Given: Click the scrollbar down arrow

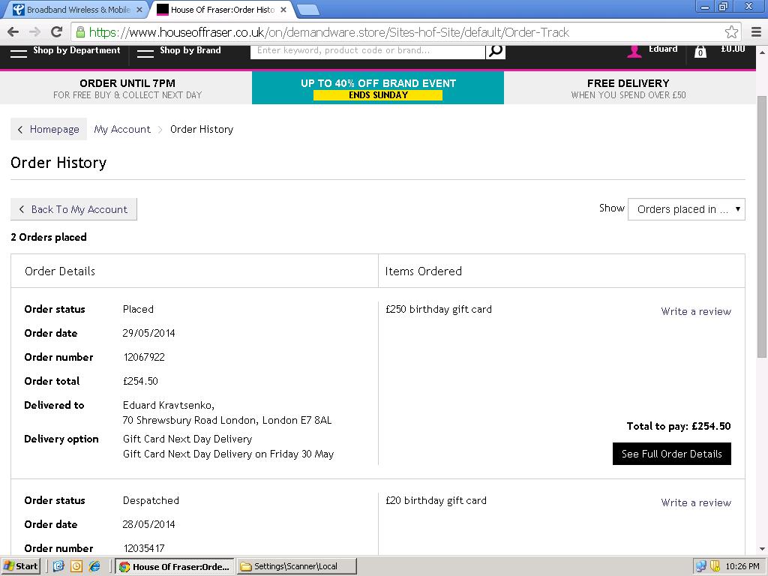Looking at the screenshot, I should pyautogui.click(x=762, y=549).
